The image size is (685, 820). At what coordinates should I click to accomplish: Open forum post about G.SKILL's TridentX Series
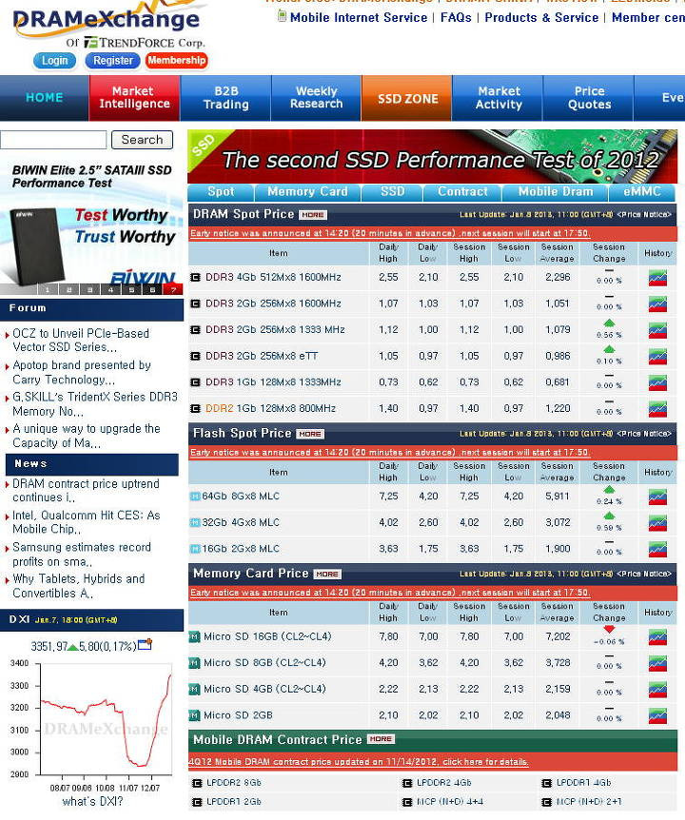94,404
